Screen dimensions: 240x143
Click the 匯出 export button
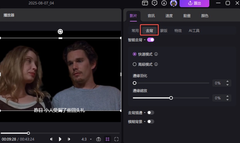click(194, 3)
